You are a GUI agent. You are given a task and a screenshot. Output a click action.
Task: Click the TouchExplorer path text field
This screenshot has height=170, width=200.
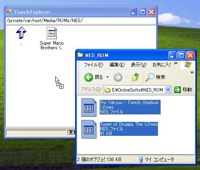tap(81, 21)
